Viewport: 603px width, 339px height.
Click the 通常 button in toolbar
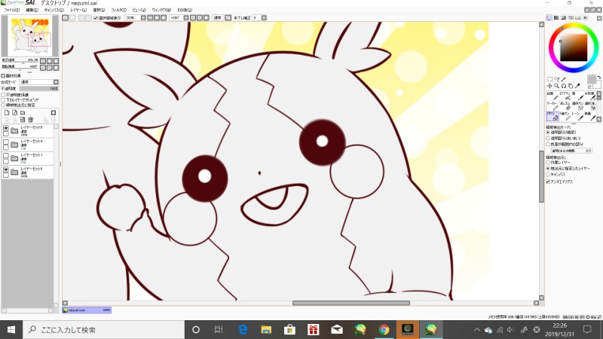click(218, 17)
